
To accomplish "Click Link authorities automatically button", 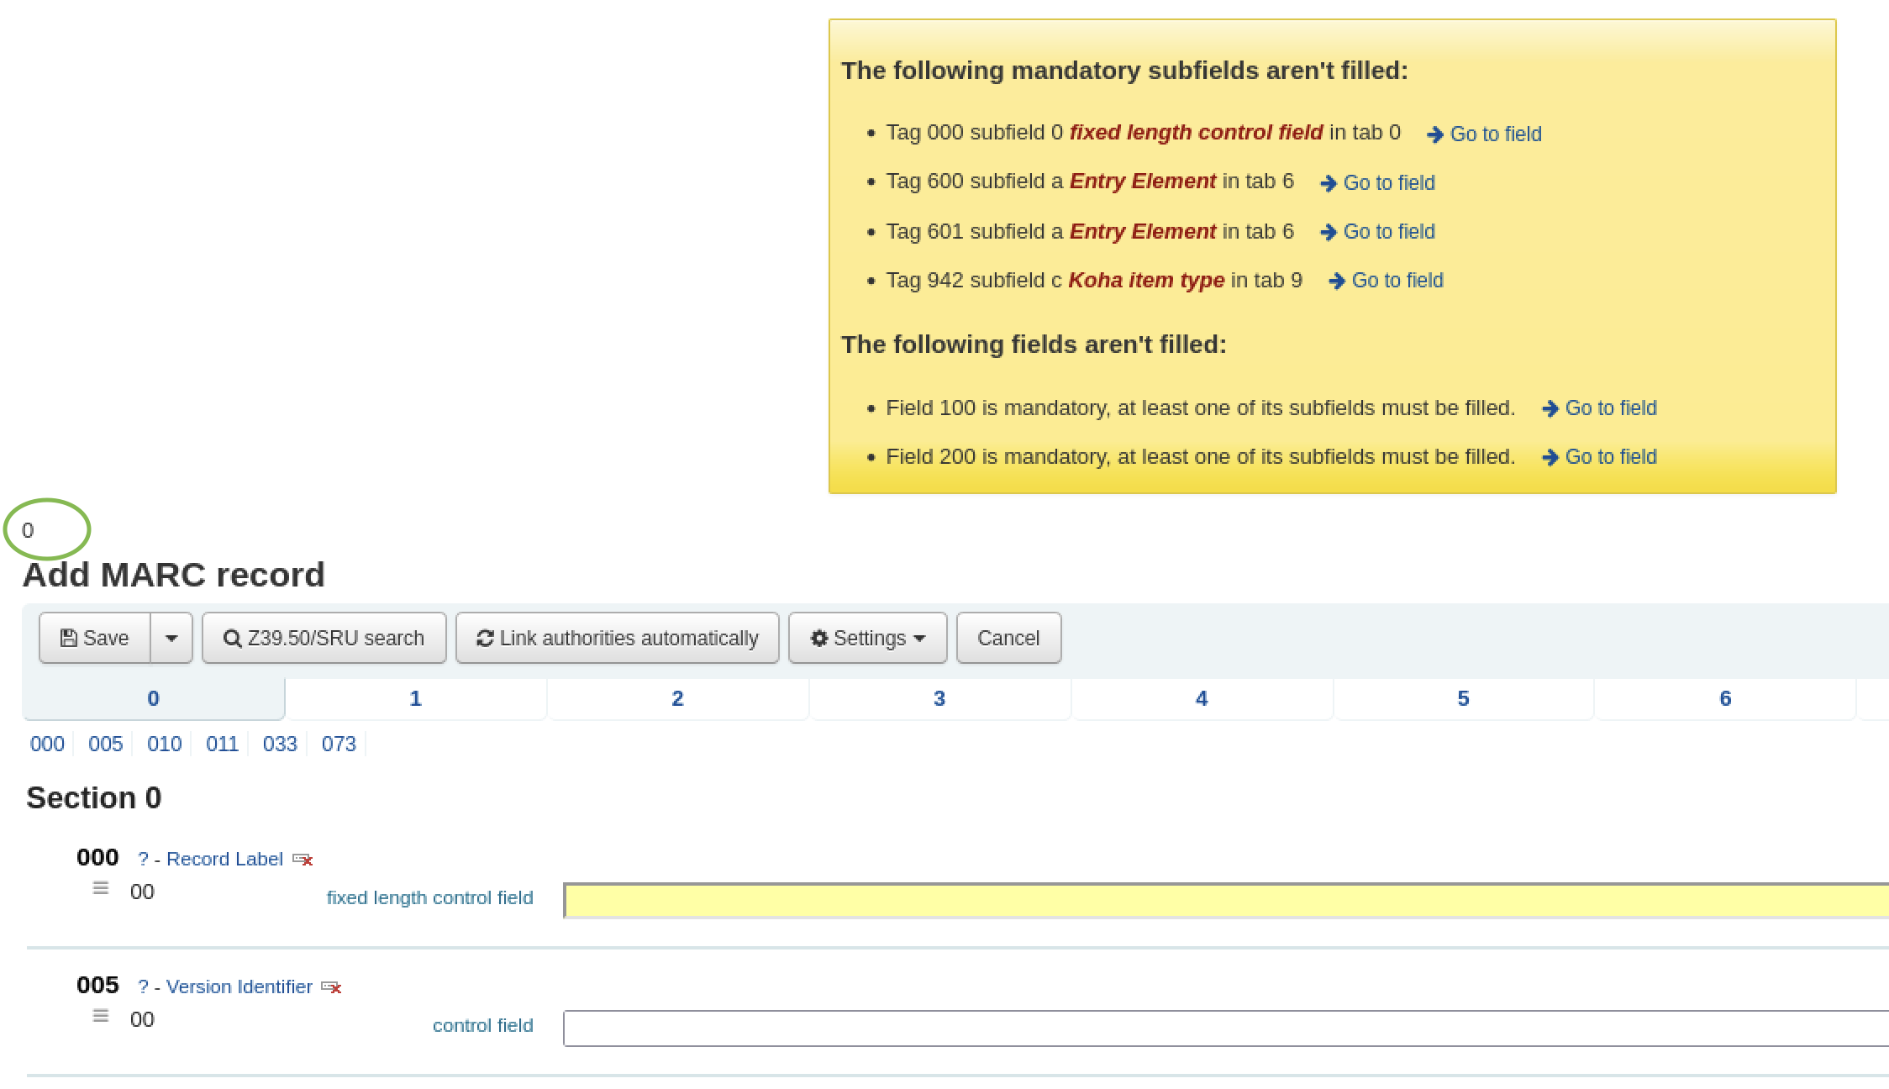I will [618, 639].
